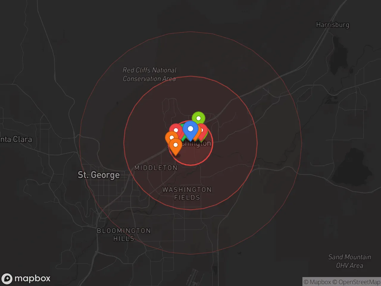Click the St. George city label
Image resolution: width=381 pixels, height=286 pixels.
pos(99,175)
